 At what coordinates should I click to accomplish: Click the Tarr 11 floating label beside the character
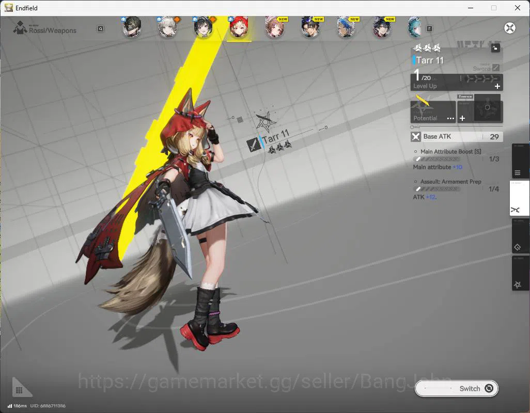tap(276, 136)
